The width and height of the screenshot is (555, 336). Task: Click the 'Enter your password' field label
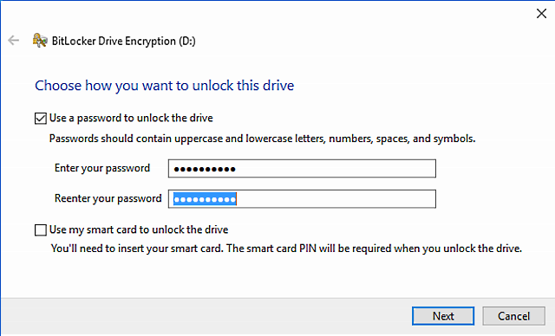(102, 168)
